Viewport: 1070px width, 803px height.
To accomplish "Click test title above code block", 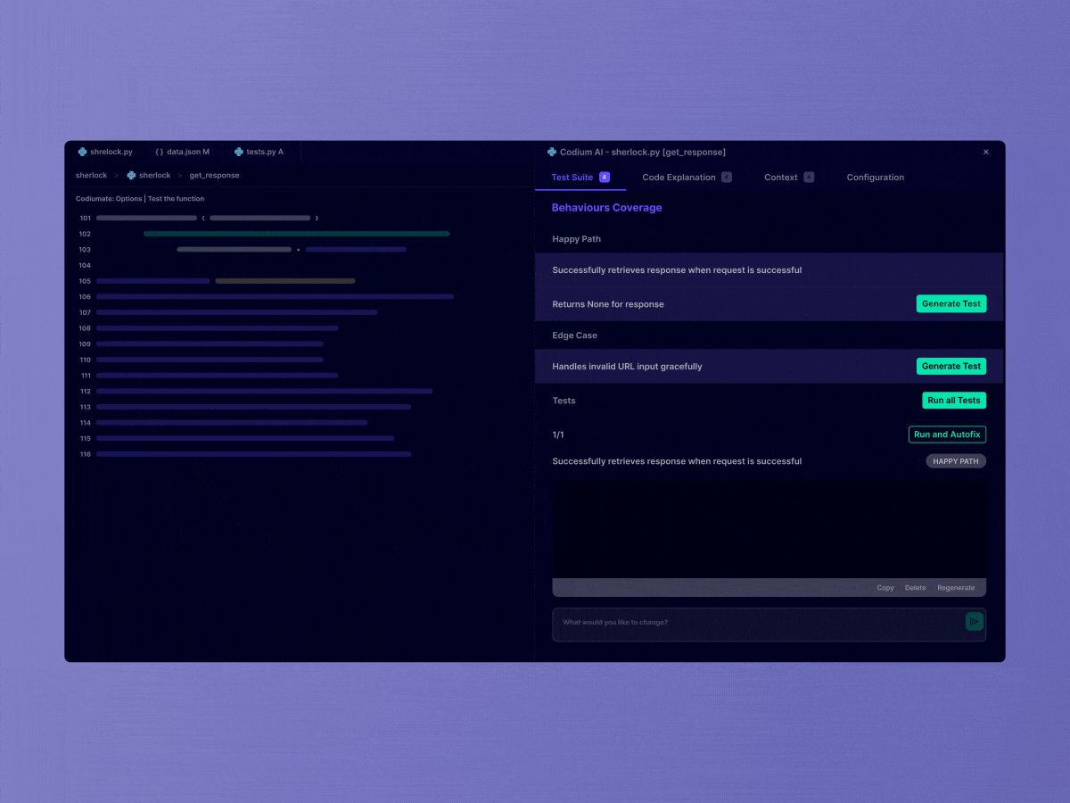I will tap(677, 461).
